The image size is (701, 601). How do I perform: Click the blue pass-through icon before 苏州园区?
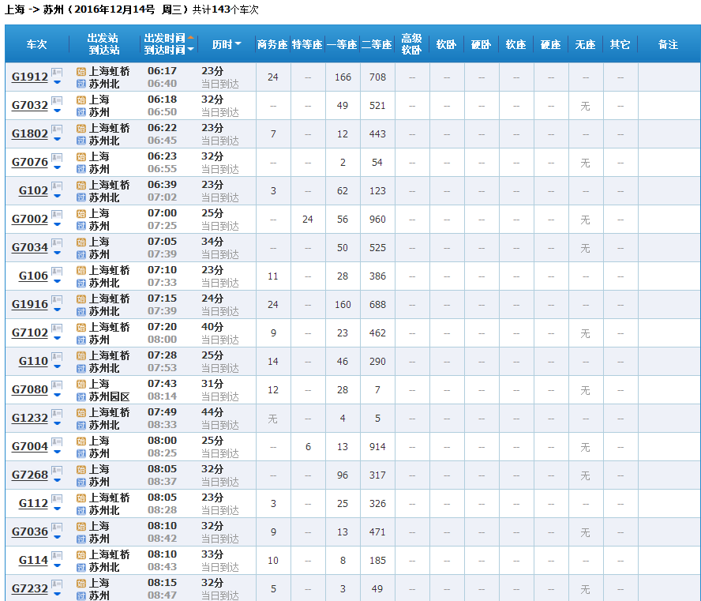pyautogui.click(x=81, y=396)
